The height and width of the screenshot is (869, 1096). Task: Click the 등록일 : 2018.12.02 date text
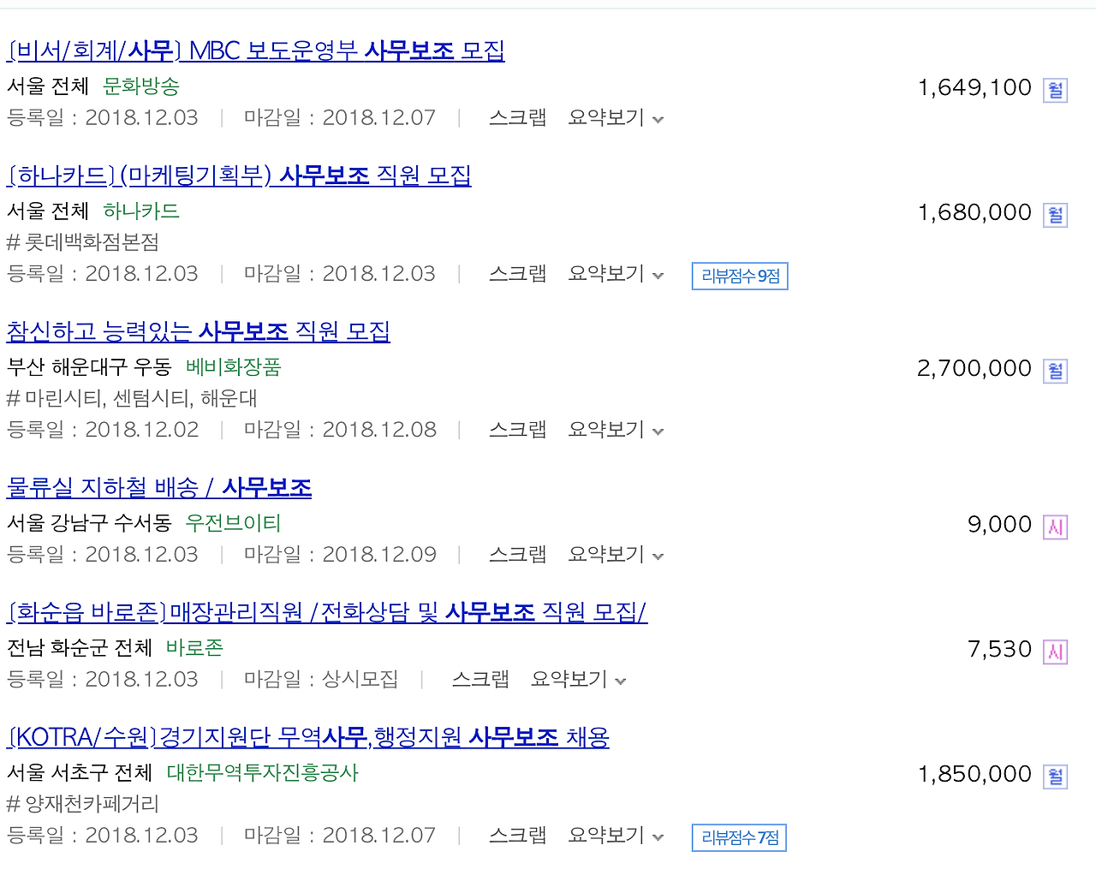[x=103, y=430]
